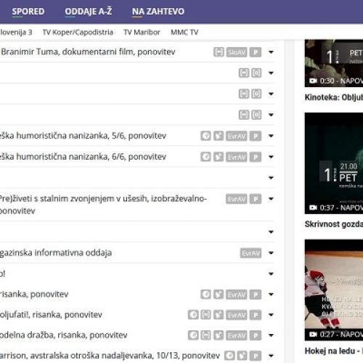This screenshot has width=363, height=363.
Task: Open the NA ZAHTEVO tab
Action: pos(158,12)
